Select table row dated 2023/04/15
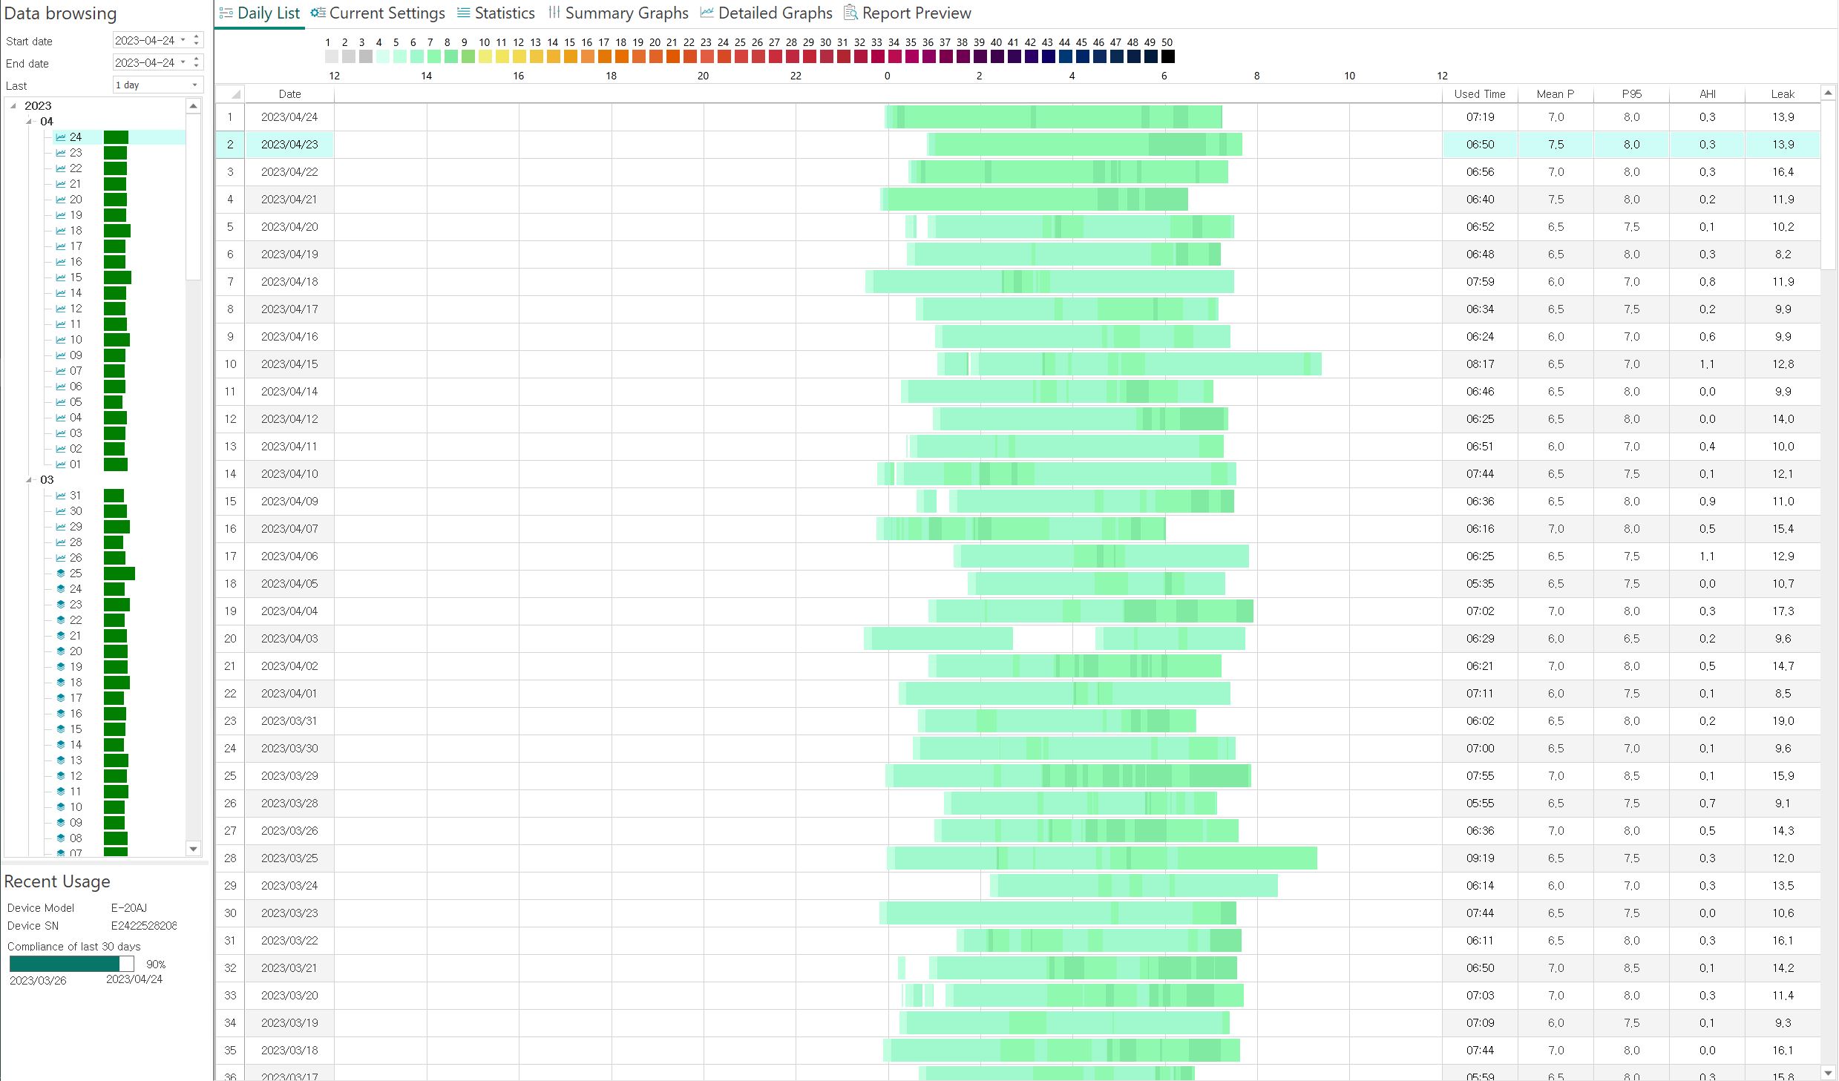Image resolution: width=1839 pixels, height=1081 pixels. click(x=289, y=364)
